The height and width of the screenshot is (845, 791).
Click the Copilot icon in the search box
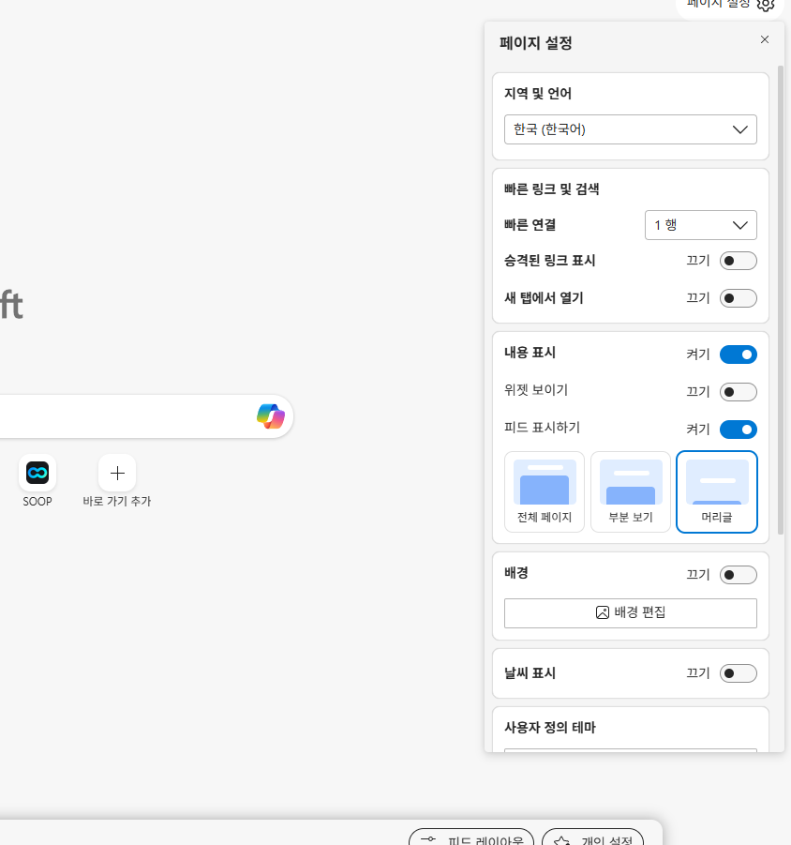[x=271, y=416]
